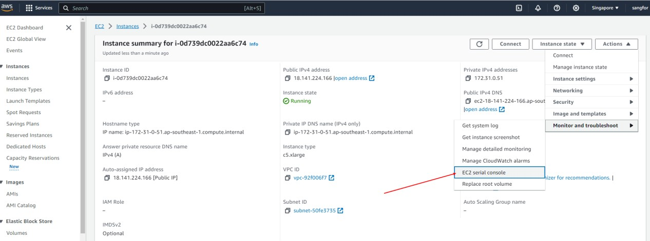Viewport: 650px width, 241px height.
Task: Collapse the Actions dropdown menu
Action: click(x=616, y=44)
